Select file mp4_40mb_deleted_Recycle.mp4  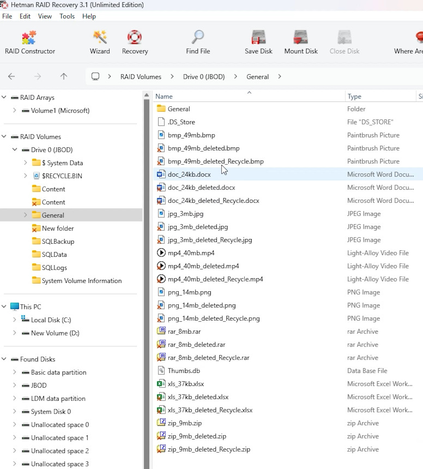click(x=215, y=279)
